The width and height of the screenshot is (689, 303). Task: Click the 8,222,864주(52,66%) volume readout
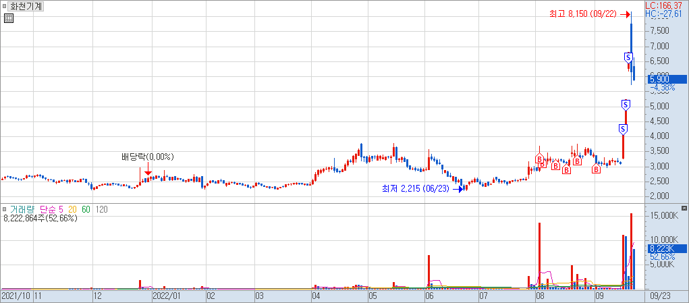(x=40, y=218)
